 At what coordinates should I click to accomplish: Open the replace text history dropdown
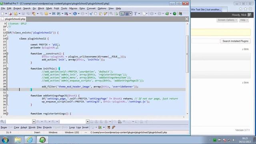point(88,122)
